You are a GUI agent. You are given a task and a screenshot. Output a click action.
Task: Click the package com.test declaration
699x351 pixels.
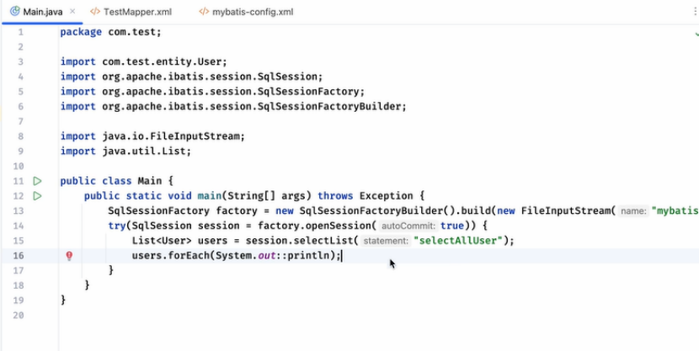tap(110, 32)
